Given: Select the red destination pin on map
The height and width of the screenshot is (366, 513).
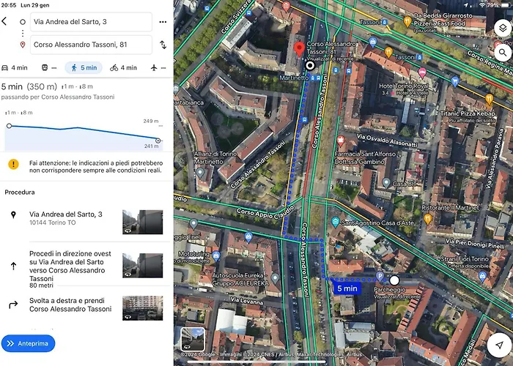Looking at the screenshot, I should coord(299,49).
